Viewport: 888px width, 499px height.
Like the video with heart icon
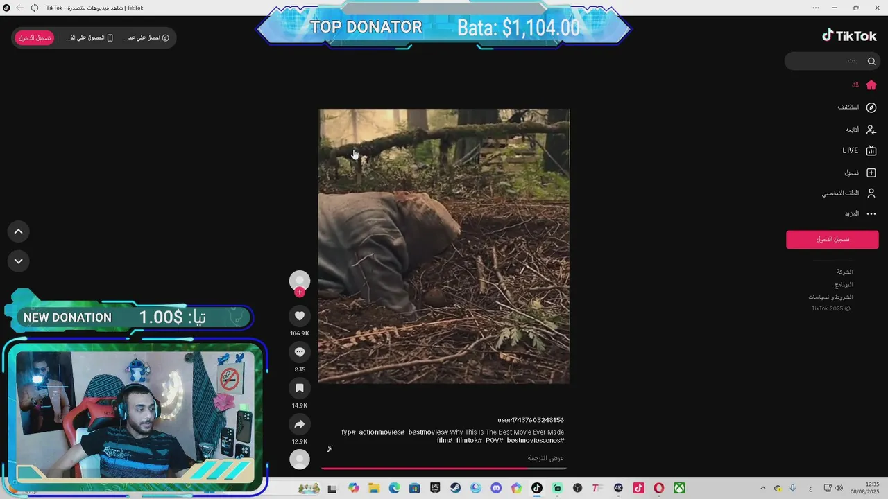point(300,316)
